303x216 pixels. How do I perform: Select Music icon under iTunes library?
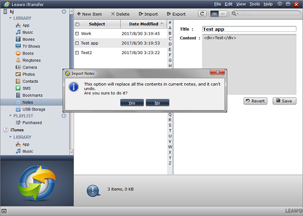(x=18, y=151)
